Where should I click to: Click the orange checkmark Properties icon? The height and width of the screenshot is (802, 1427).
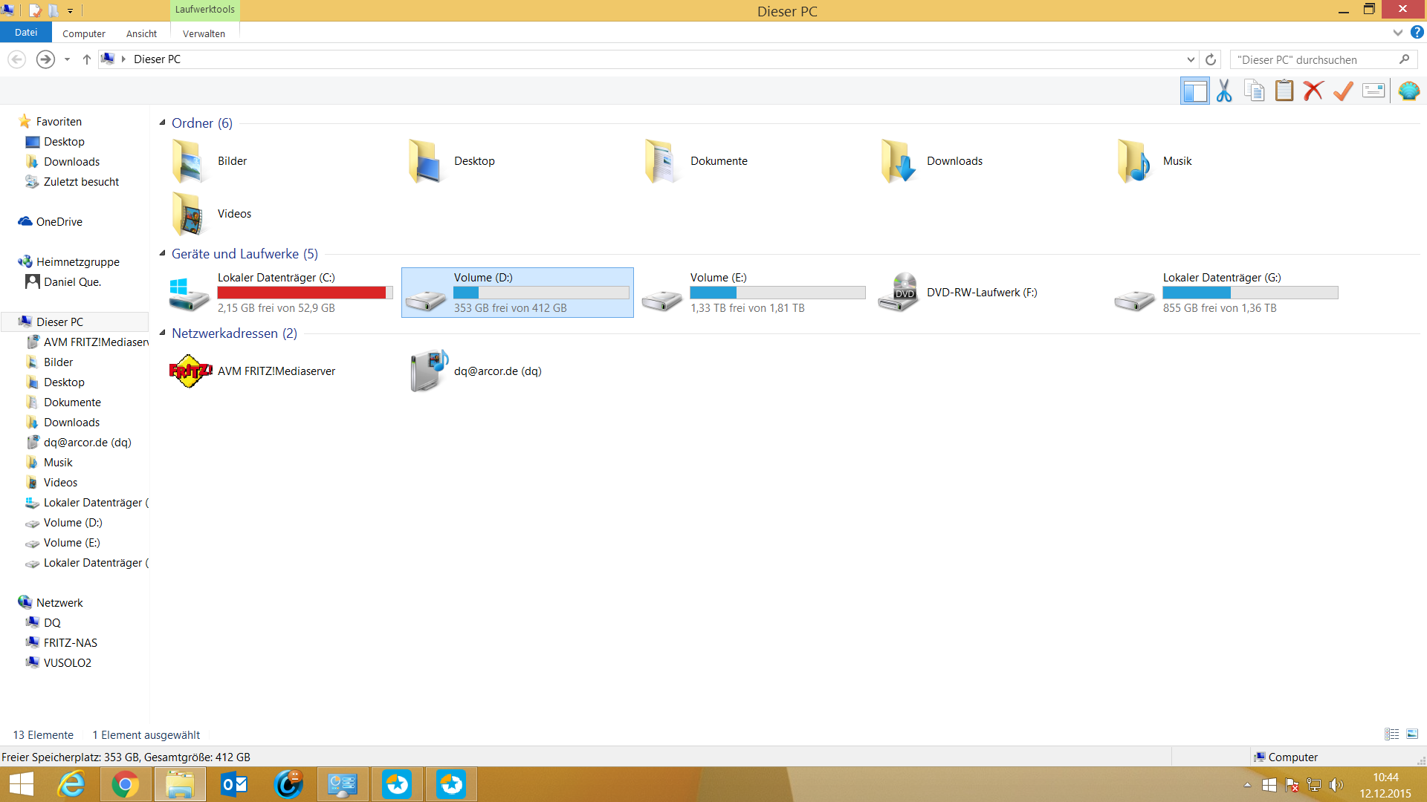pyautogui.click(x=1343, y=91)
